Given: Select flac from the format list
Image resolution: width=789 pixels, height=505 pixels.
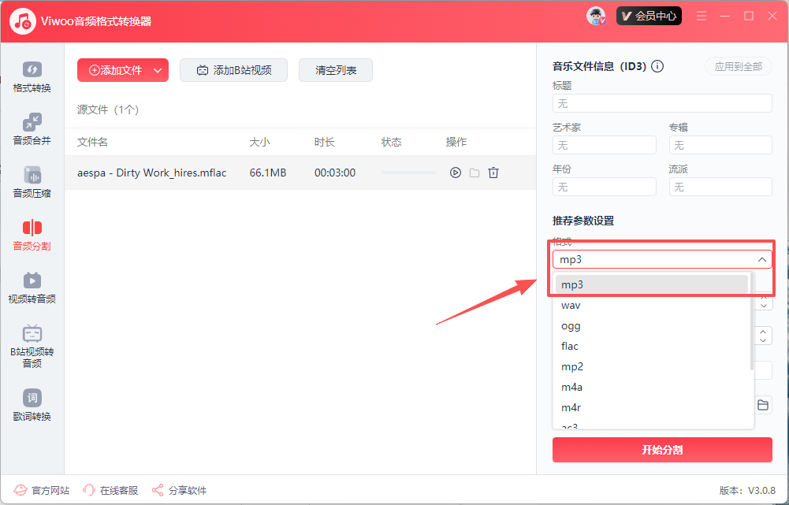Looking at the screenshot, I should [570, 346].
